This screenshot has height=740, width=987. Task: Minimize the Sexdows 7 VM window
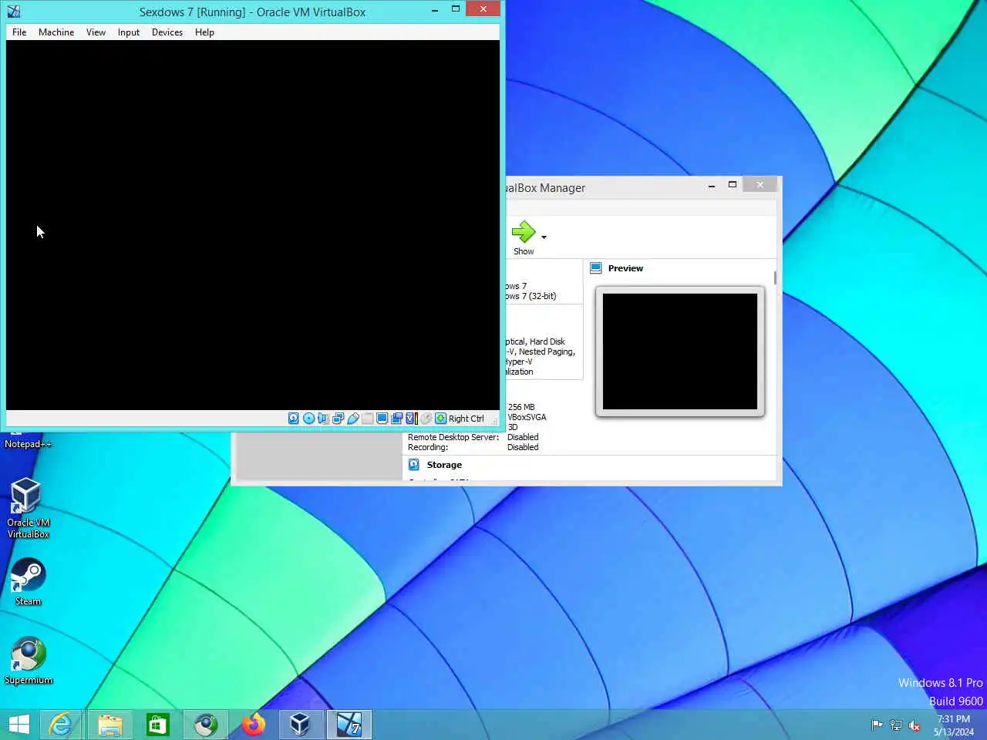tap(435, 9)
